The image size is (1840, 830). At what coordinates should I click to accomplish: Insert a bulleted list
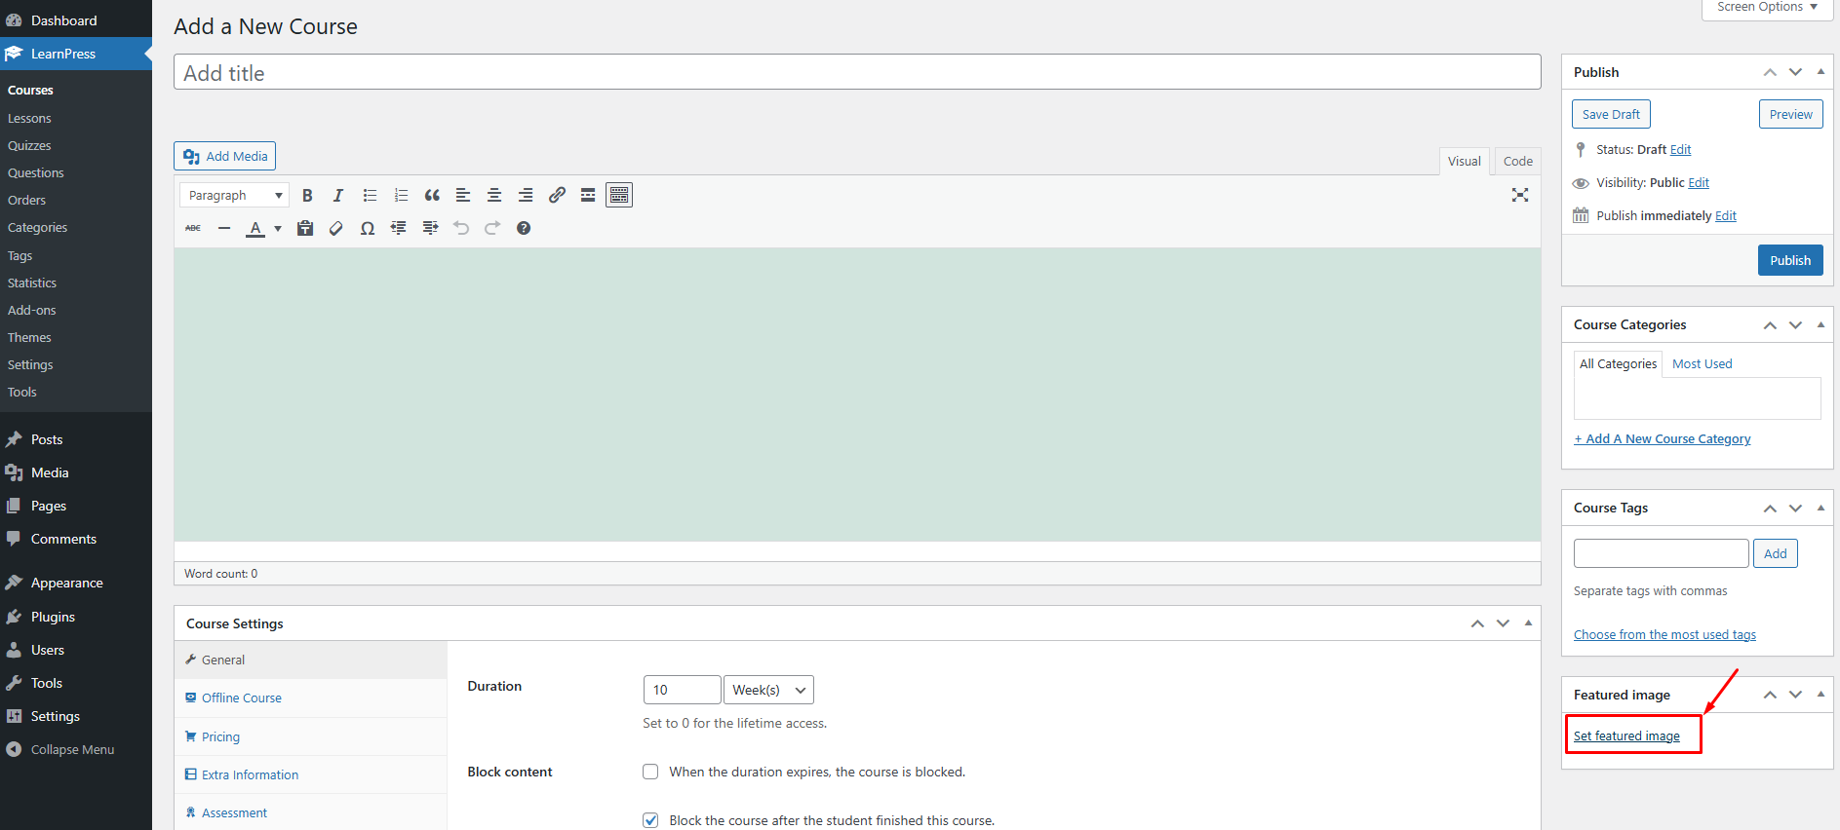(370, 196)
